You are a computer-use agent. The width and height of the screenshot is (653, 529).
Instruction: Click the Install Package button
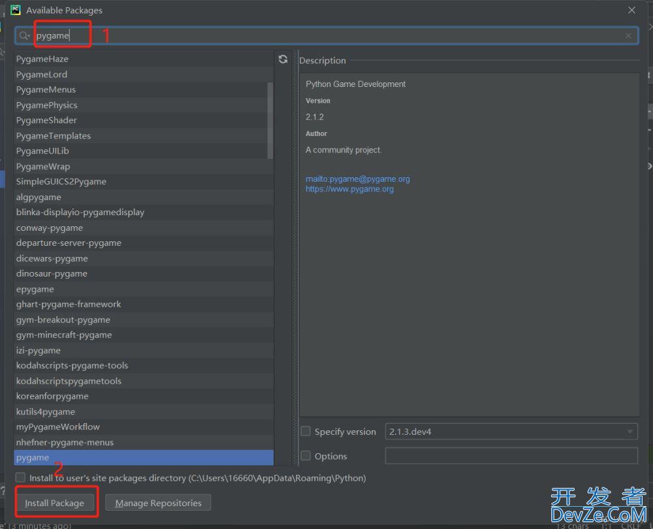pos(54,503)
